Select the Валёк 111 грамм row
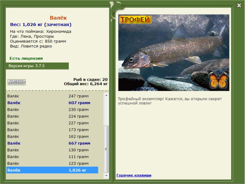This screenshot has width=245, height=184. (52, 157)
